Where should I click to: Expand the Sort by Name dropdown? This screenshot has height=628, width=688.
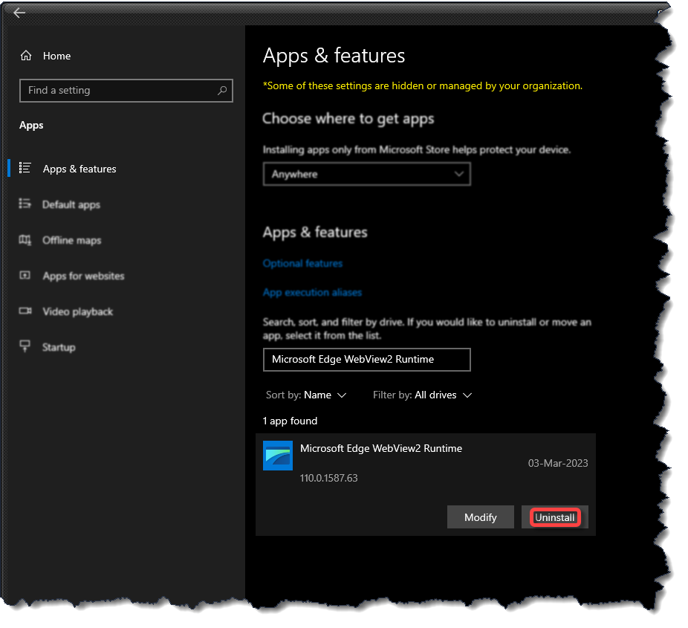point(306,395)
